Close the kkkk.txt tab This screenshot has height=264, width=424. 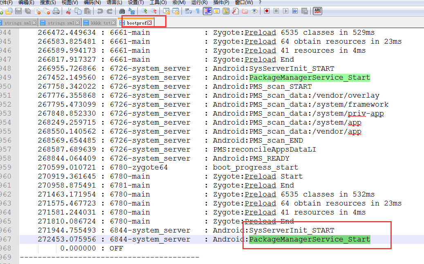(x=114, y=23)
